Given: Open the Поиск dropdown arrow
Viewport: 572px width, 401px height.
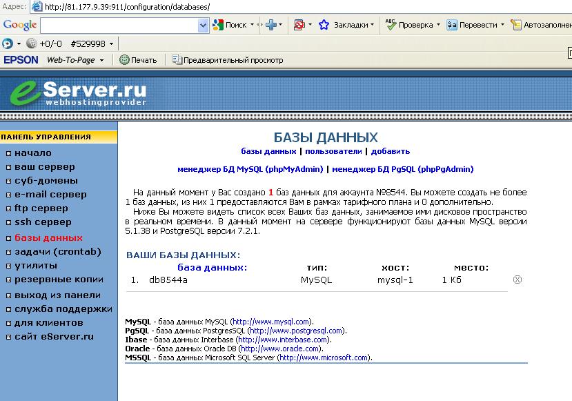Looking at the screenshot, I should 252,25.
